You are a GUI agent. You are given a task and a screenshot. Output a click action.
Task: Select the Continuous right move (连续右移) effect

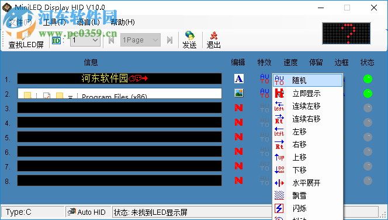[x=307, y=119]
